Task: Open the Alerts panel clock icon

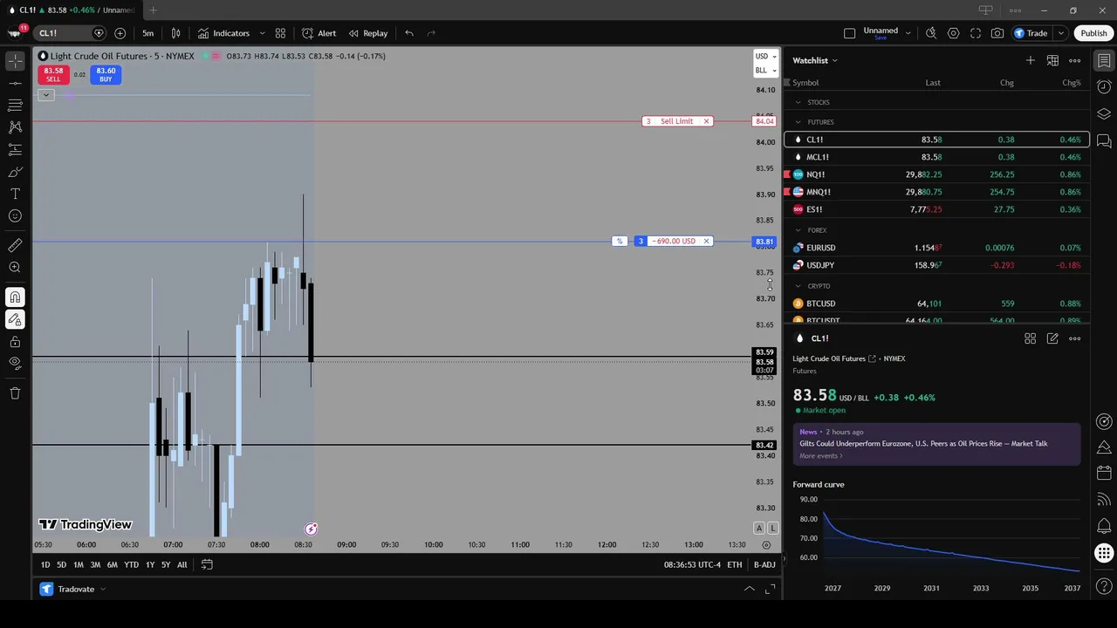Action: (x=1104, y=87)
